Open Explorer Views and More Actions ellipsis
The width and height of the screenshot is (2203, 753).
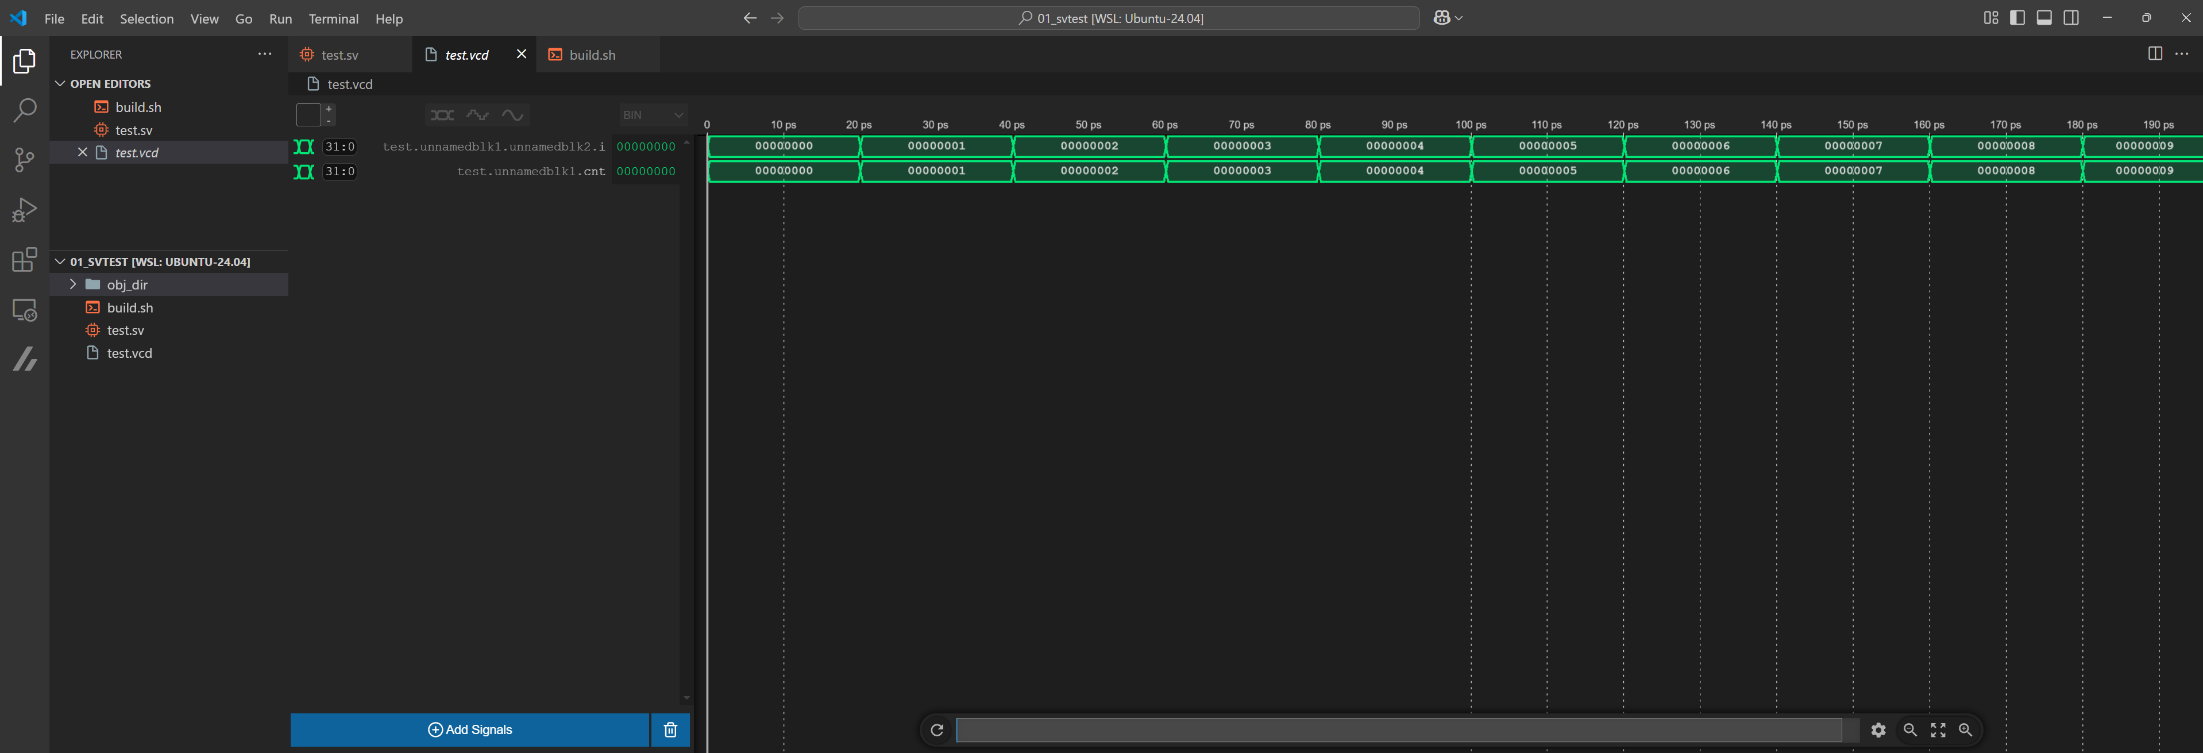[x=265, y=54]
